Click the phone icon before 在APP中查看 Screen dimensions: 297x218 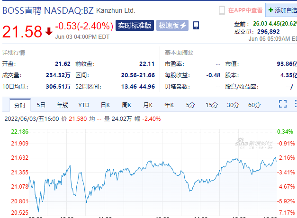click(222, 10)
